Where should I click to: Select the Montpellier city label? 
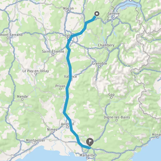(35, 140)
